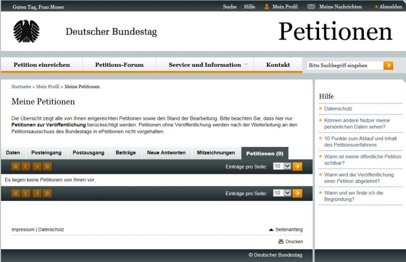The image size is (406, 262).
Task: Switch to the Posteingang tab
Action: 46,153
